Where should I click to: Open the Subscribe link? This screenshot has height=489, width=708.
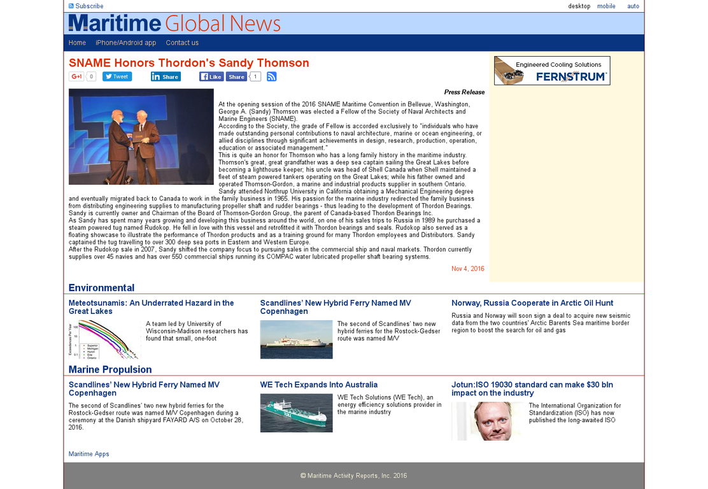coord(89,6)
